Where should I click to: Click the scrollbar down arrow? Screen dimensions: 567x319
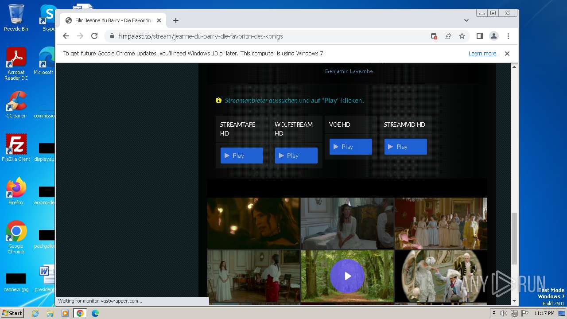click(x=514, y=301)
